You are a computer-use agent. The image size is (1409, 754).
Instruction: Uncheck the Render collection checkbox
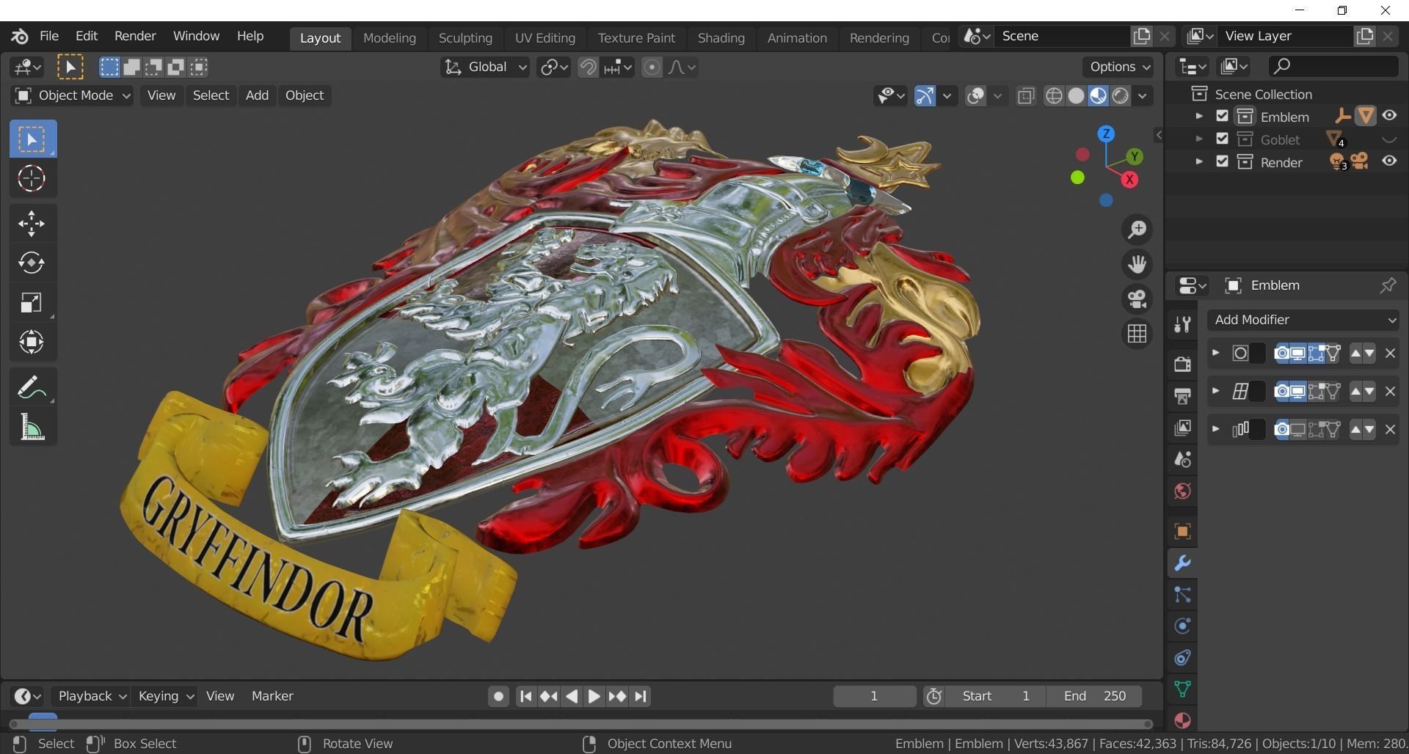[x=1222, y=161]
